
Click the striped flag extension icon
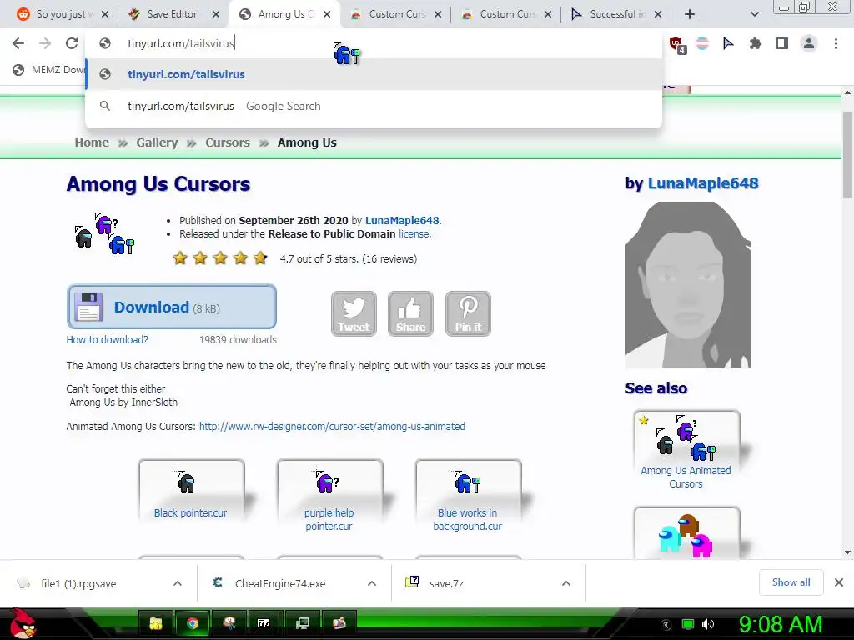click(x=702, y=43)
